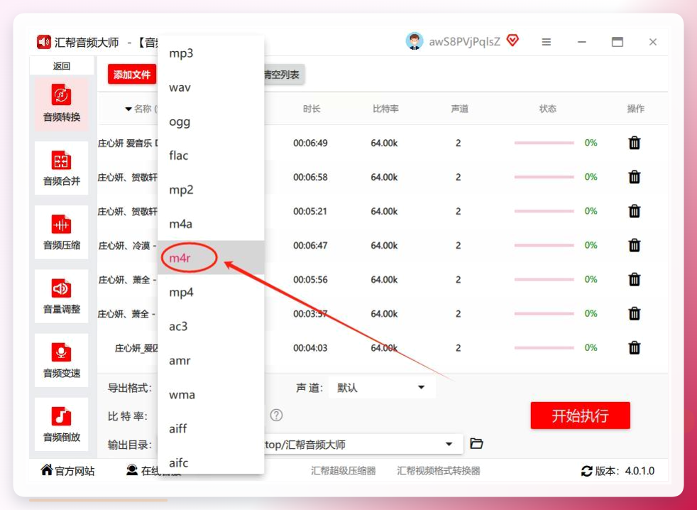
Task: Browse output folder with folder icon
Action: (x=476, y=444)
